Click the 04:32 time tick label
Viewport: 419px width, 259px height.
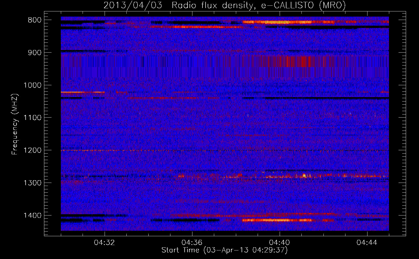pyautogui.click(x=104, y=243)
